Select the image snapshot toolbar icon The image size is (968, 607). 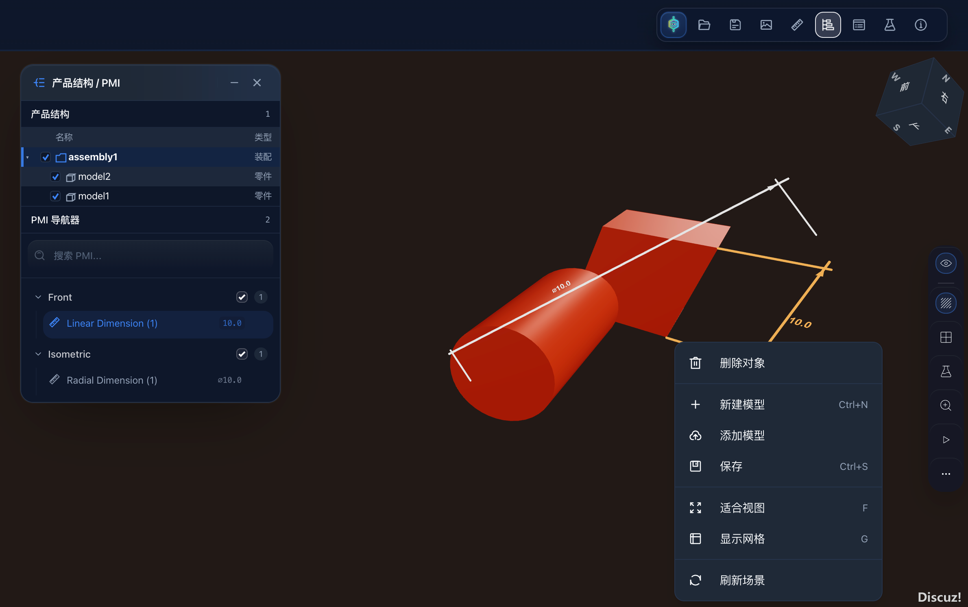[x=766, y=25]
